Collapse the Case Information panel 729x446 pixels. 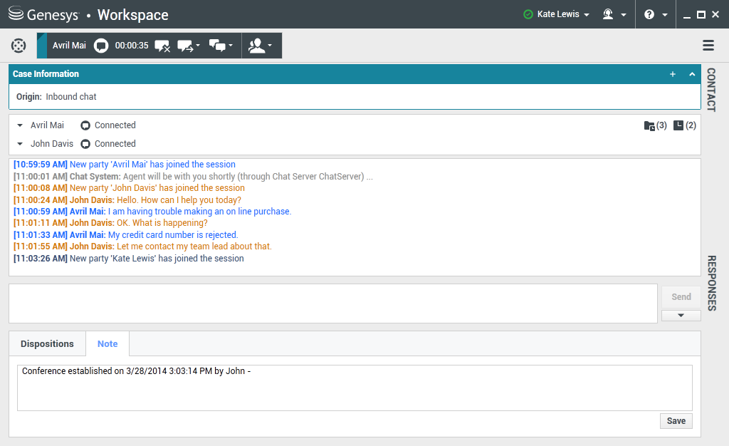692,74
